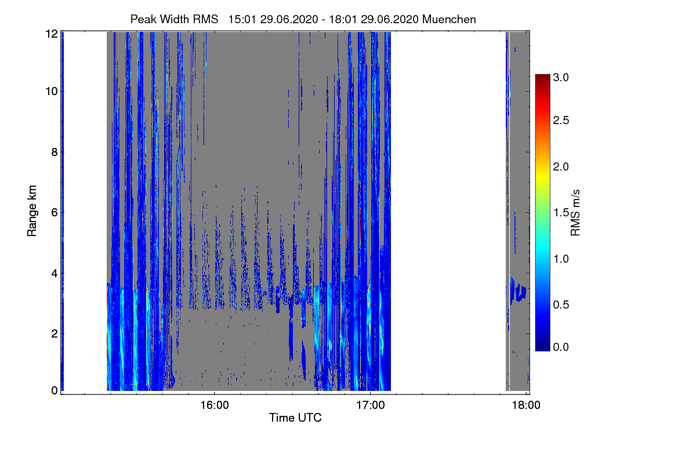Click the 'RMS m/s' colorbar label
696x464 pixels.
[575, 212]
